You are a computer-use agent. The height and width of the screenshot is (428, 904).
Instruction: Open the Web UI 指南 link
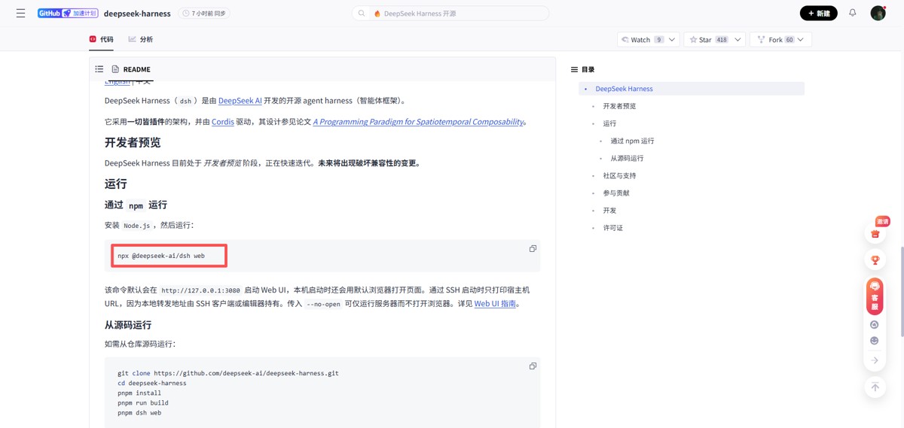[495, 304]
